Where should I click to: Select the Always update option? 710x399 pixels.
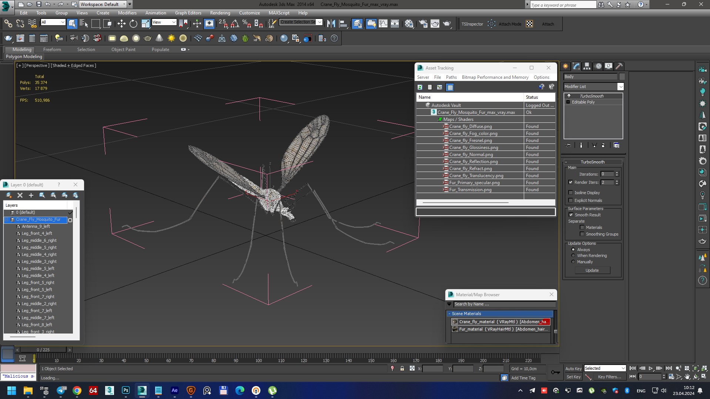tap(573, 250)
